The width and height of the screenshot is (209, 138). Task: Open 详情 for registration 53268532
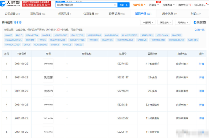point(202,118)
